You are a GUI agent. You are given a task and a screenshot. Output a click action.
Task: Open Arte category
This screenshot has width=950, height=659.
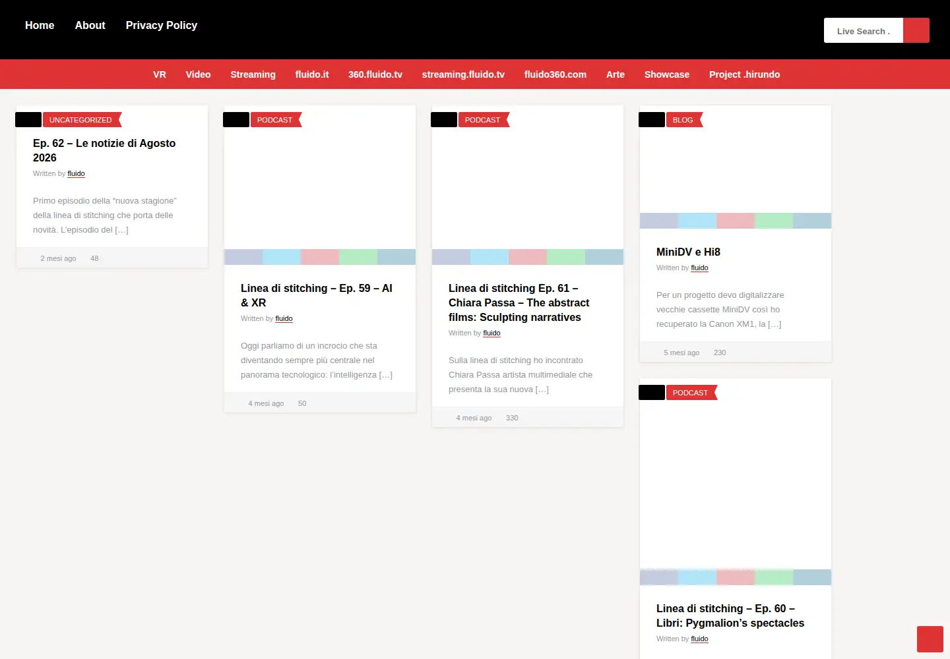[616, 74]
